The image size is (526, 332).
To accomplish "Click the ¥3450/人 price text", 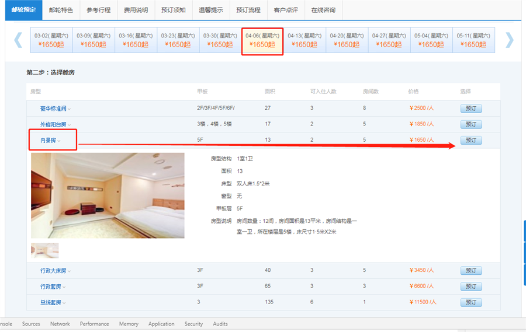I will click(x=421, y=270).
